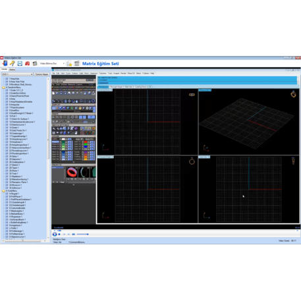Open the 'Video Bitince Dur' dropdown

(x=52, y=63)
